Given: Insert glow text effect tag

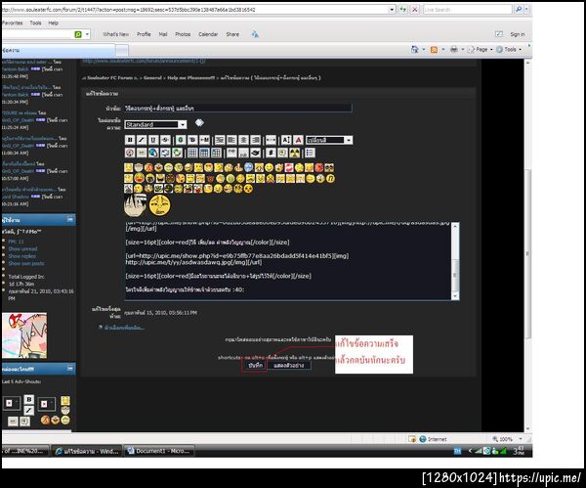Looking at the screenshot, I should pos(181,140).
